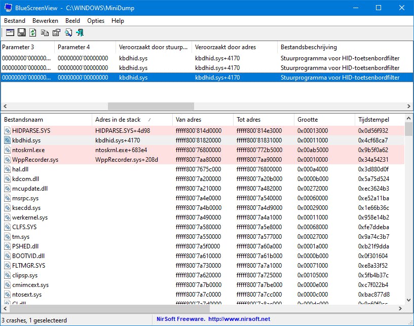The image size is (414, 326).
Task: Open the Properties toolbar icon
Action: [56, 33]
